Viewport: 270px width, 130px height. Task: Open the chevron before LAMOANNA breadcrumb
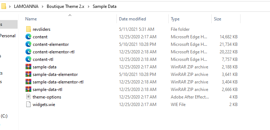coord(10,6)
